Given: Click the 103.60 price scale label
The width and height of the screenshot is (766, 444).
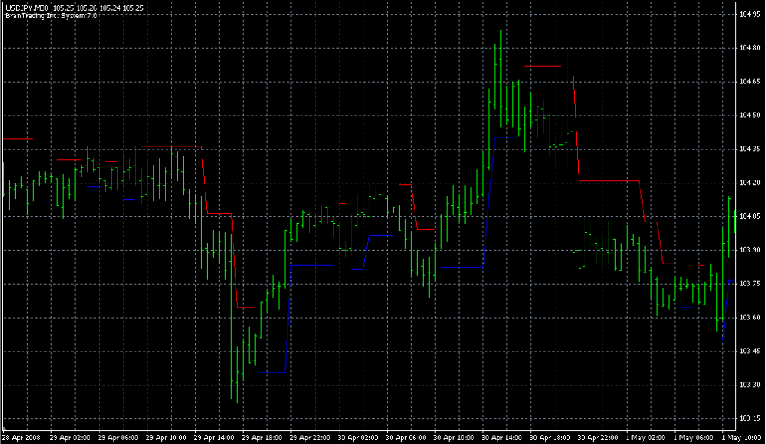Looking at the screenshot, I should pyautogui.click(x=749, y=318).
